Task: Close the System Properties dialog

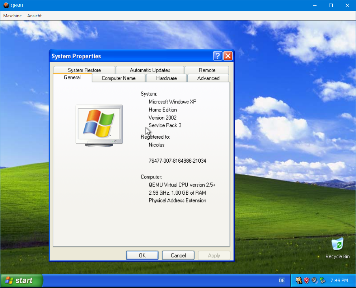Action: (x=228, y=56)
